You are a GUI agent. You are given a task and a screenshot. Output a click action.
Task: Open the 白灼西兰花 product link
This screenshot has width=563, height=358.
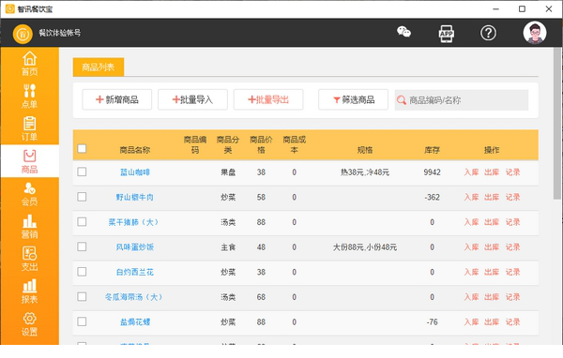click(x=134, y=273)
